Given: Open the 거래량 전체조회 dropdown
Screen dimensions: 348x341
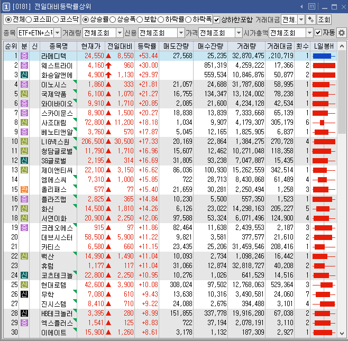Looking at the screenshot, I should [x=120, y=33].
